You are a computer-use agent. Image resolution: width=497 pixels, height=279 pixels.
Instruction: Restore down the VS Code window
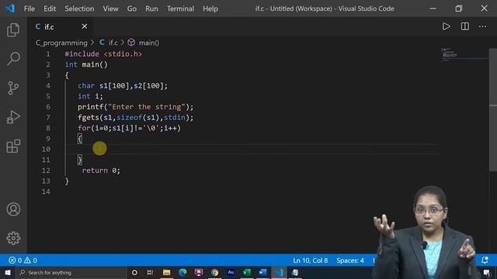[458, 9]
